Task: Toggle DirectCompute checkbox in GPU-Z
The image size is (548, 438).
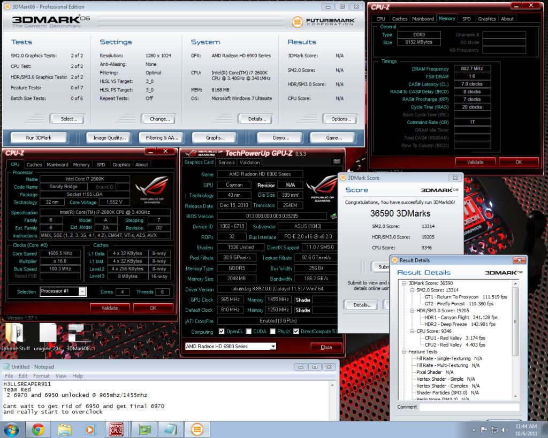Action: pos(296,331)
